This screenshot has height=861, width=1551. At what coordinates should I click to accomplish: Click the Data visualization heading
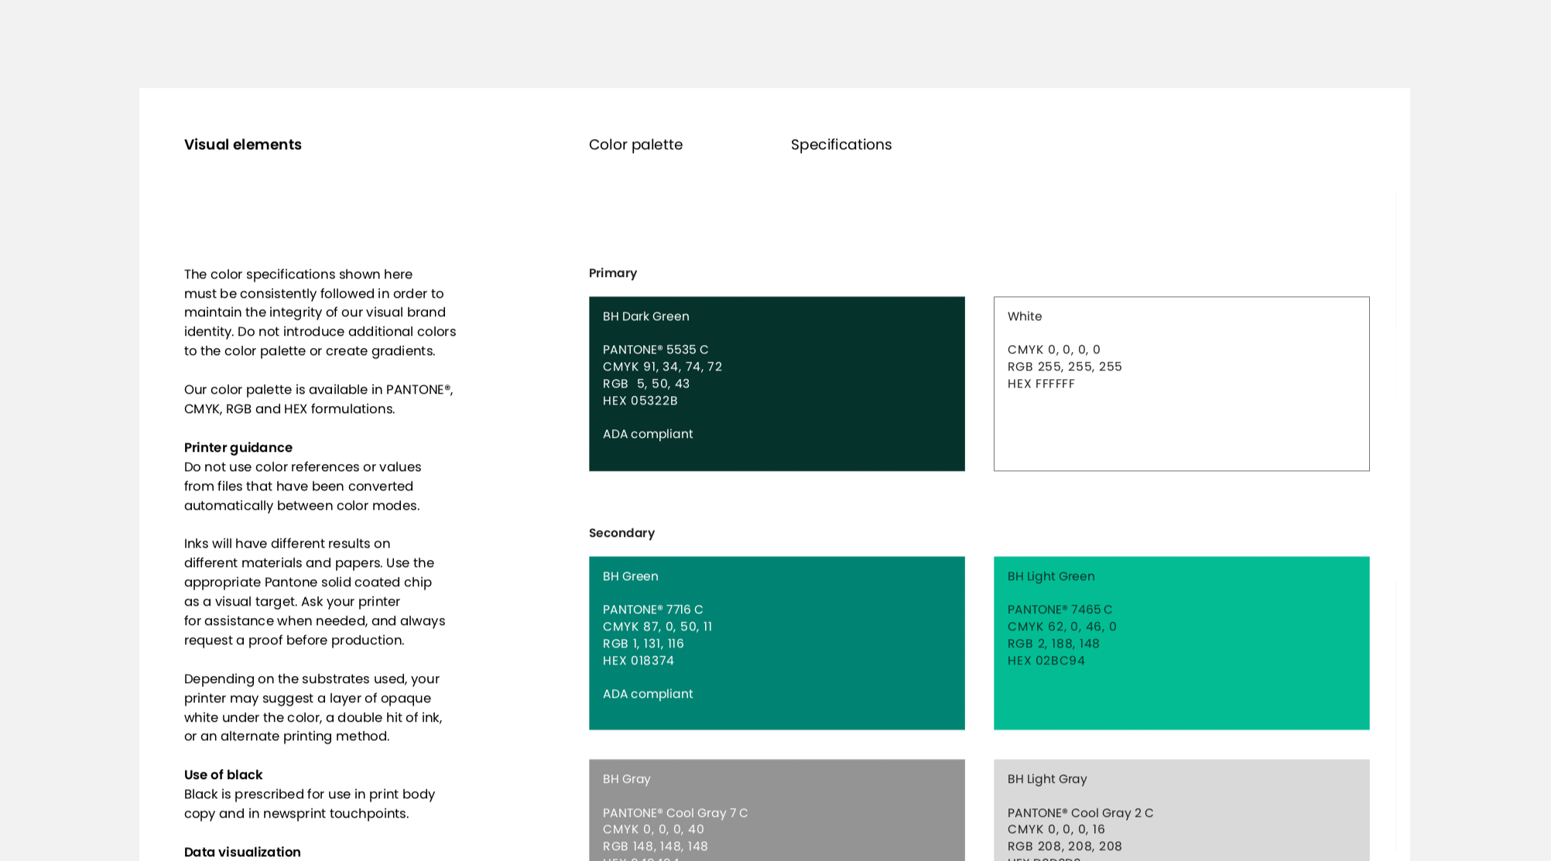[242, 852]
